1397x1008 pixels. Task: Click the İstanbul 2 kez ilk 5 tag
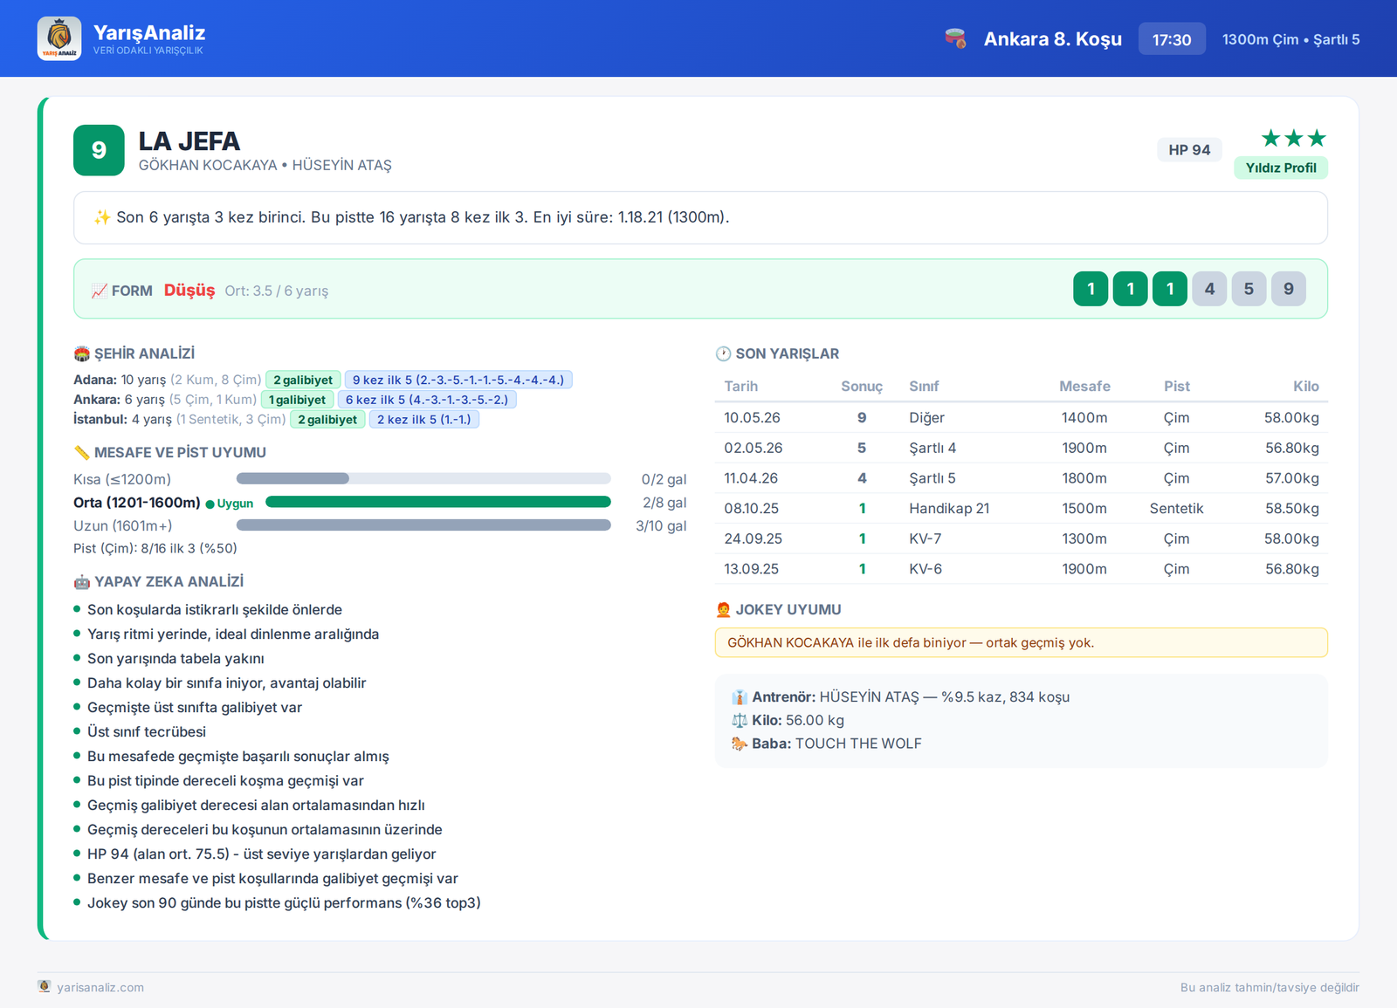pos(424,420)
